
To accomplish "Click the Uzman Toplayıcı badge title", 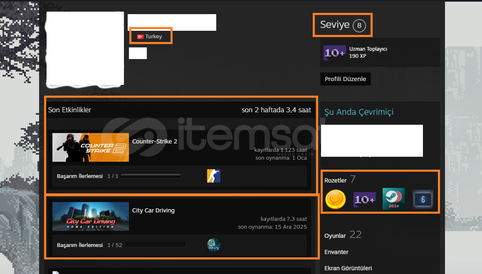I will pos(368,49).
